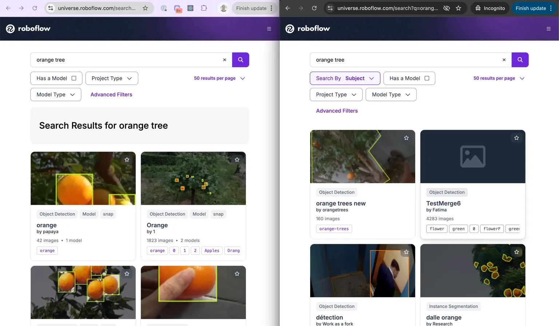Viewport: 559px width, 326px height.
Task: Open the left window's Extensions puzzle icon
Action: point(204,8)
